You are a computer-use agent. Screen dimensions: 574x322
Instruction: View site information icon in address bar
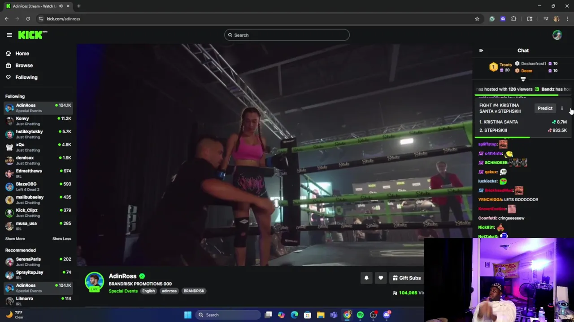[41, 19]
